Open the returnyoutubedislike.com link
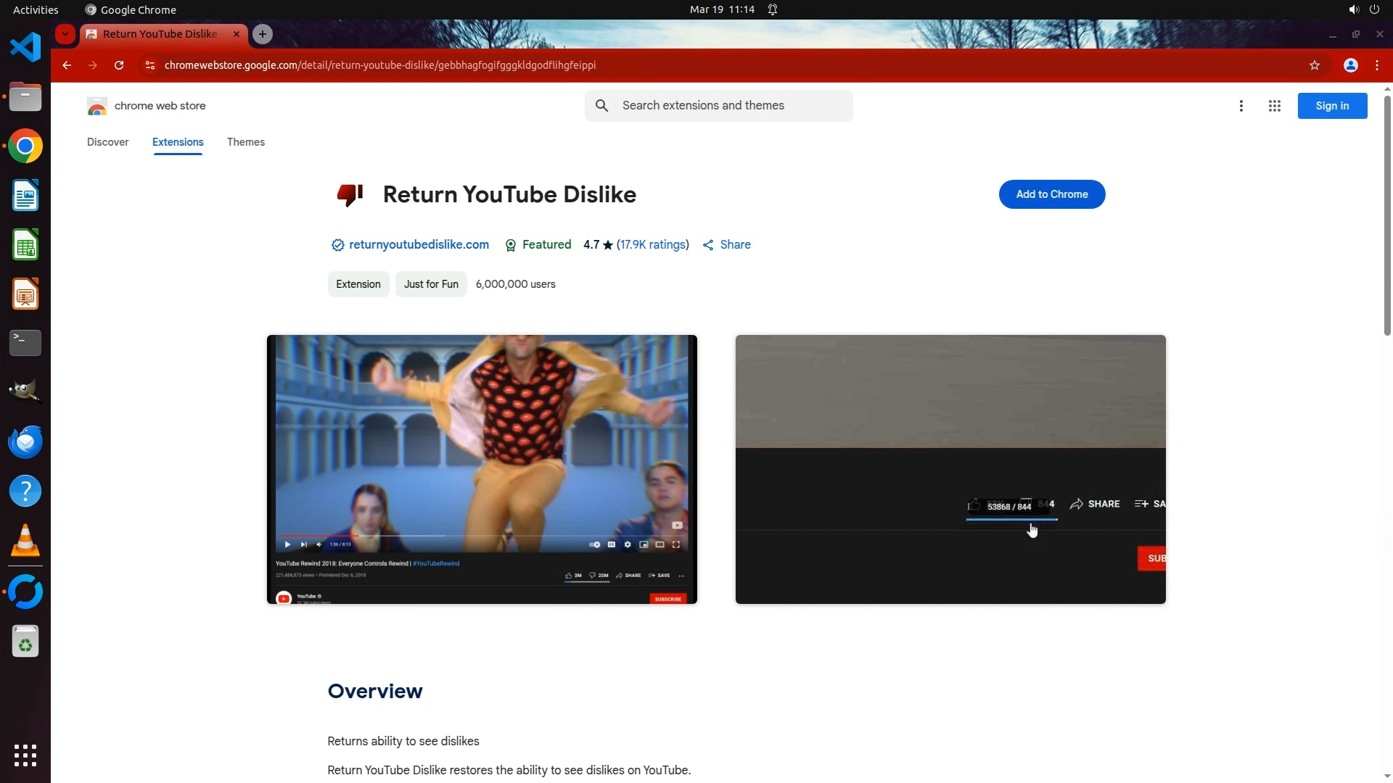The height and width of the screenshot is (783, 1393). (x=419, y=245)
